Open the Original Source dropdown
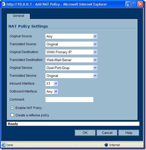146x150 pixels. pyautogui.click(x=71, y=36)
